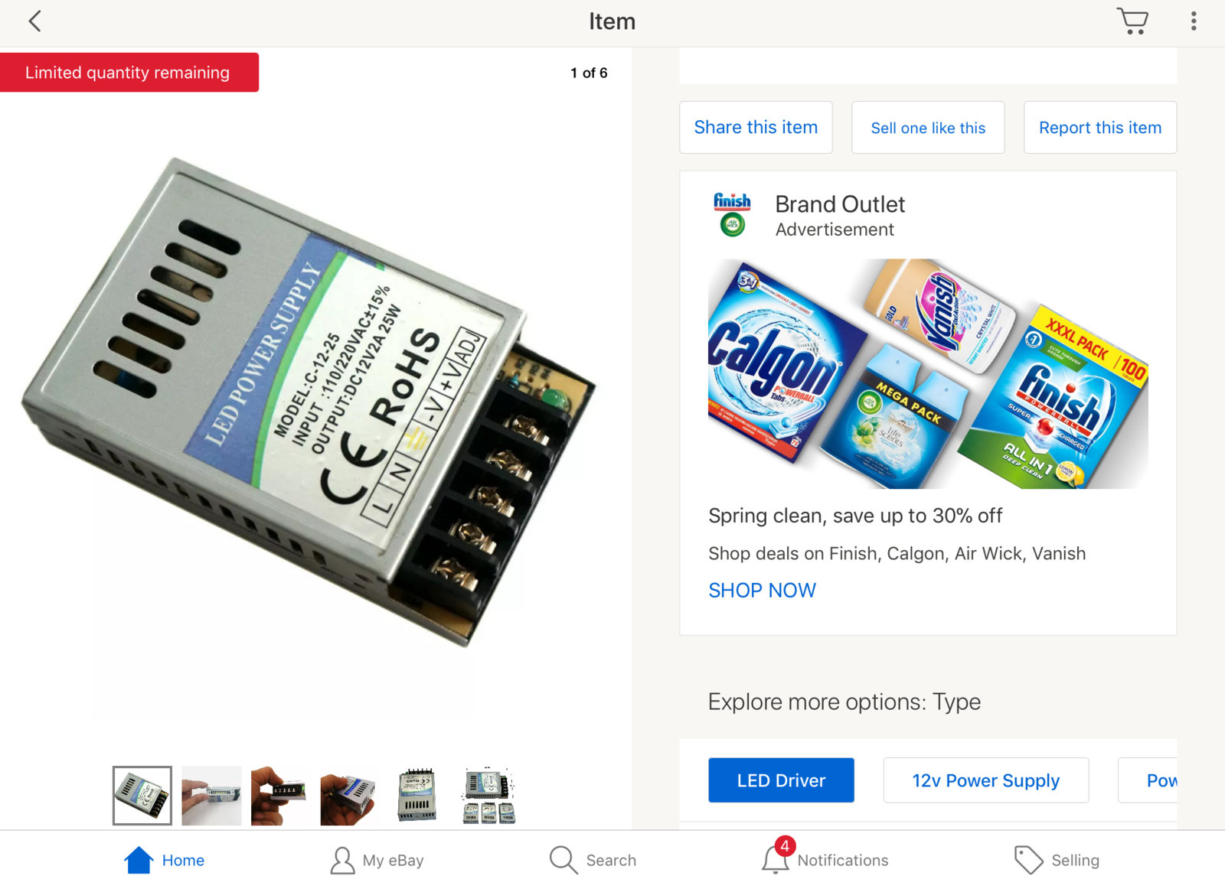Go back using the left chevron
Screen dimensions: 1225x889
[x=34, y=21]
